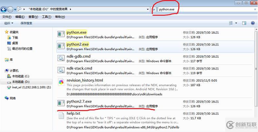Refresh the search results
The width and height of the screenshot is (258, 132).
point(154,9)
